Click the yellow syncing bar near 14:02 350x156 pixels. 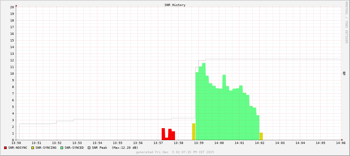(261, 136)
